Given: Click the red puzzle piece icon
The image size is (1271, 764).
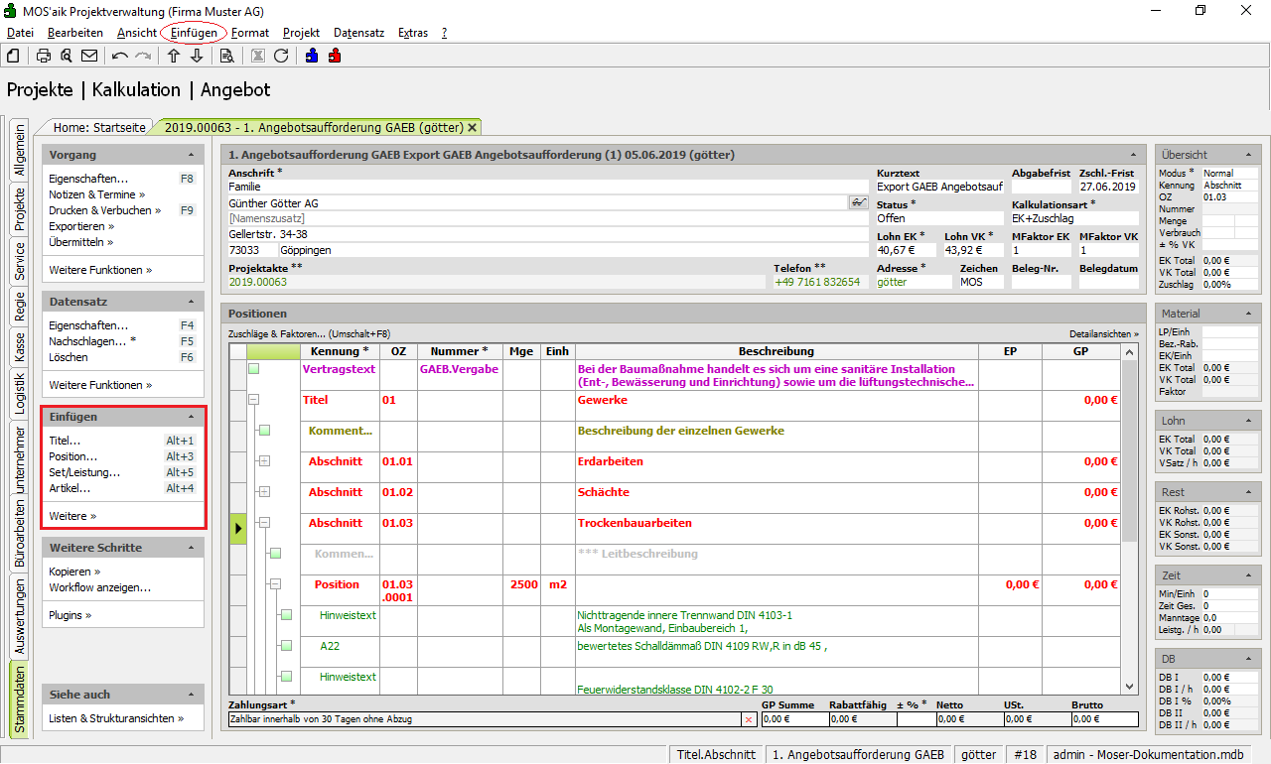Looking at the screenshot, I should click(335, 56).
